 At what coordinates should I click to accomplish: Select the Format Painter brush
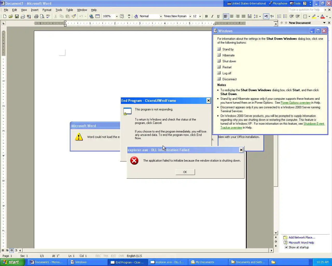coord(74,16)
